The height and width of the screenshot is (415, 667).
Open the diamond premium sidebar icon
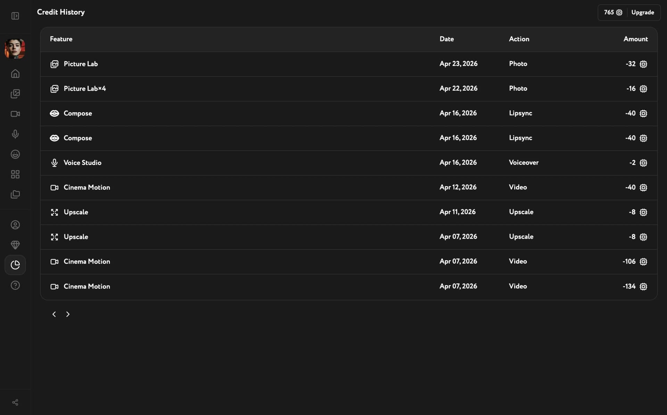click(x=15, y=245)
